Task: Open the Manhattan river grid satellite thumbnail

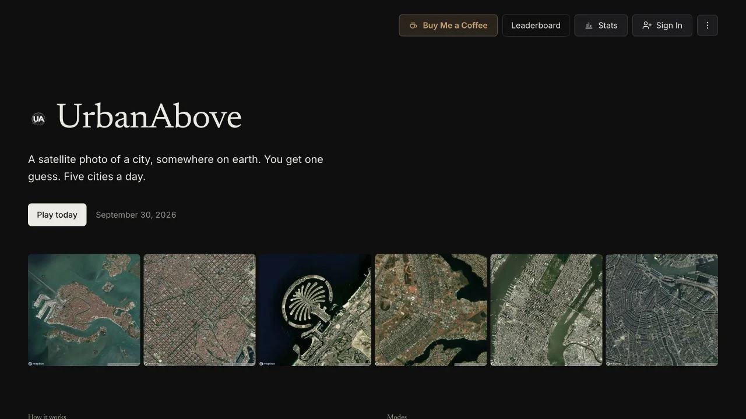Action: click(546, 310)
